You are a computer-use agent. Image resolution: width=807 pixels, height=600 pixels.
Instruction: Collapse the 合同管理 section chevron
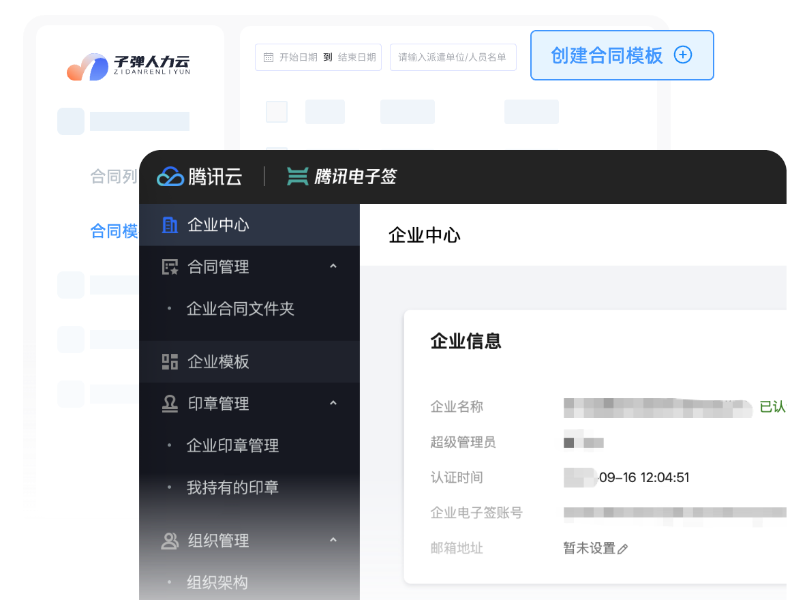click(x=333, y=267)
